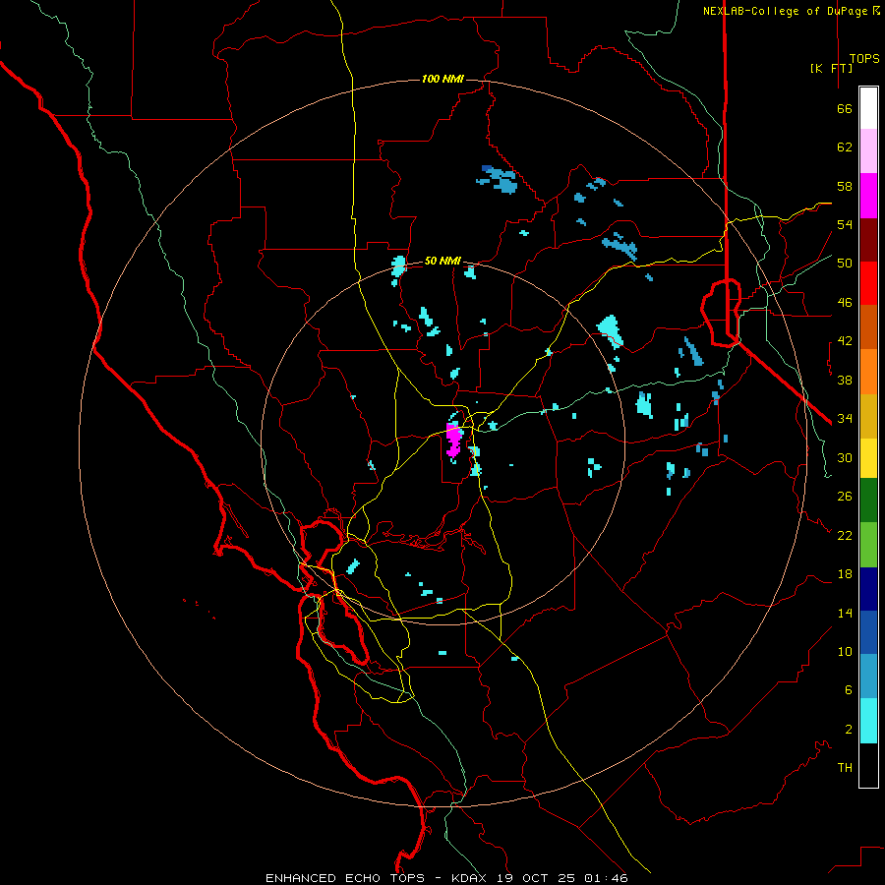Click the ENHANCED ECHO TOPS KDAX caption
This screenshot has width=885, height=885.
[446, 878]
